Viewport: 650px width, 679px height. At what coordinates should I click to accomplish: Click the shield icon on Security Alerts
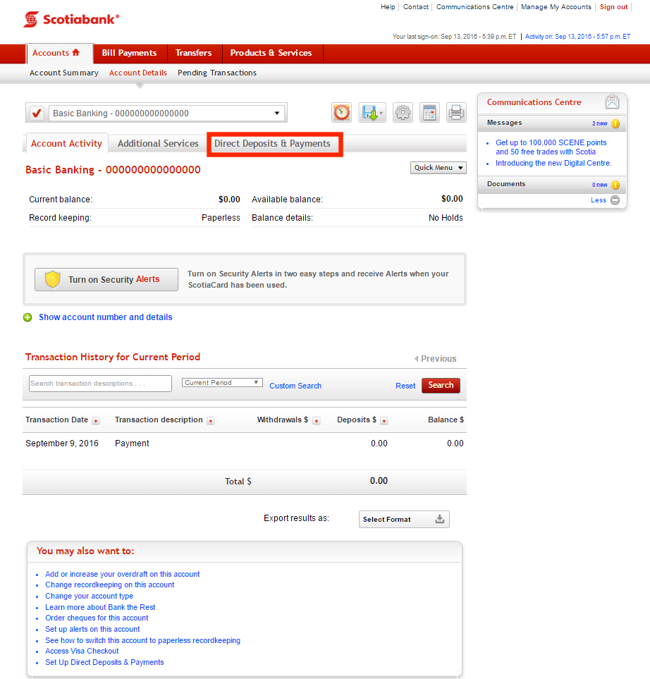click(x=52, y=279)
